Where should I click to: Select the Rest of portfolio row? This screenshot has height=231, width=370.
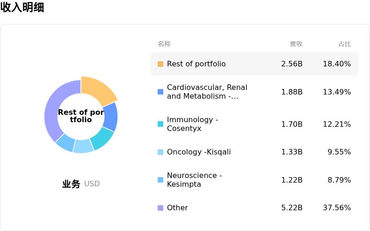tap(254, 64)
